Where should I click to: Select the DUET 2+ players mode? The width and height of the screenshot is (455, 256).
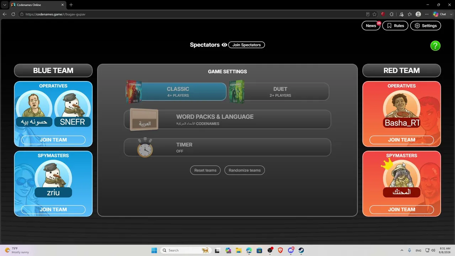[280, 92]
